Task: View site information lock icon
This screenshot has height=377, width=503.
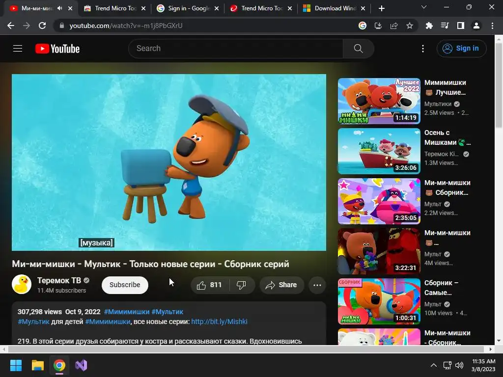Action: (62, 26)
